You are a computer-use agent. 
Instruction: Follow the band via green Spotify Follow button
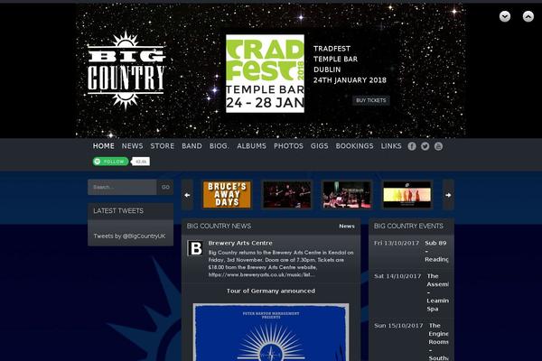click(110, 162)
